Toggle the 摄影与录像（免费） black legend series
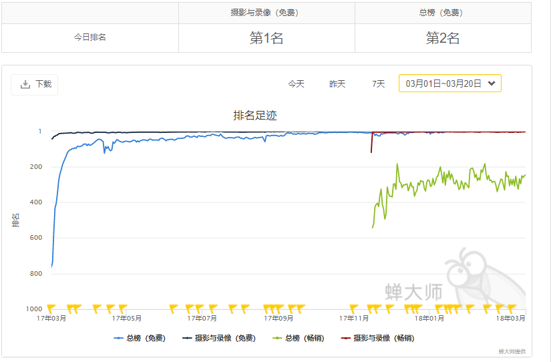This screenshot has width=551, height=362. click(218, 339)
